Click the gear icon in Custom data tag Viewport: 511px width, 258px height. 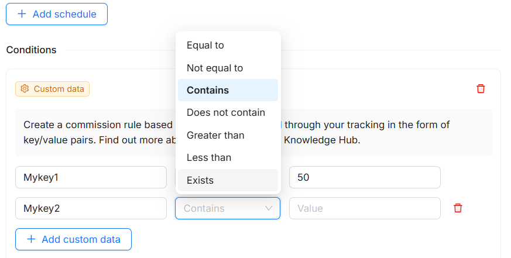coord(25,89)
